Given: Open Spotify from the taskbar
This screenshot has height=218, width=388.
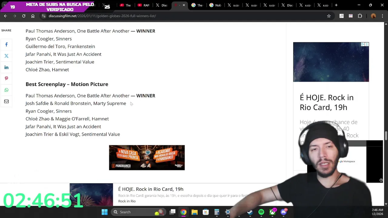Looking at the screenshot, I should point(261,212).
